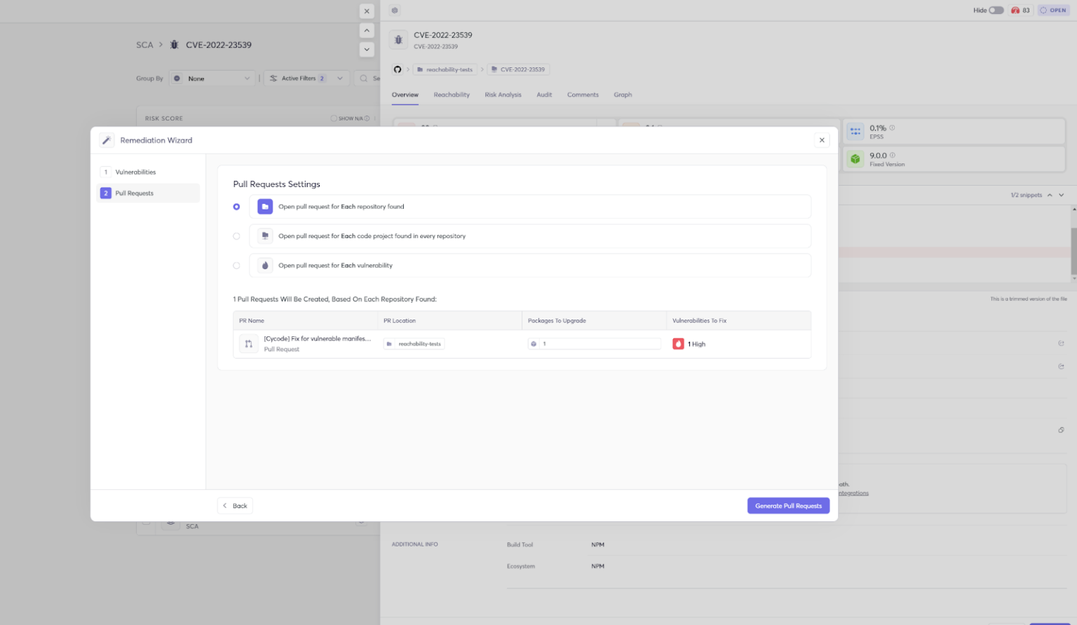Viewport: 1077px width, 625px height.
Task: Open the Vulnerabilities step in wizard sidebar
Action: (135, 172)
